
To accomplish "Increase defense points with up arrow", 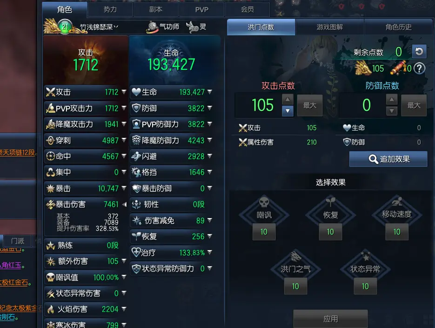I will pos(392,99).
